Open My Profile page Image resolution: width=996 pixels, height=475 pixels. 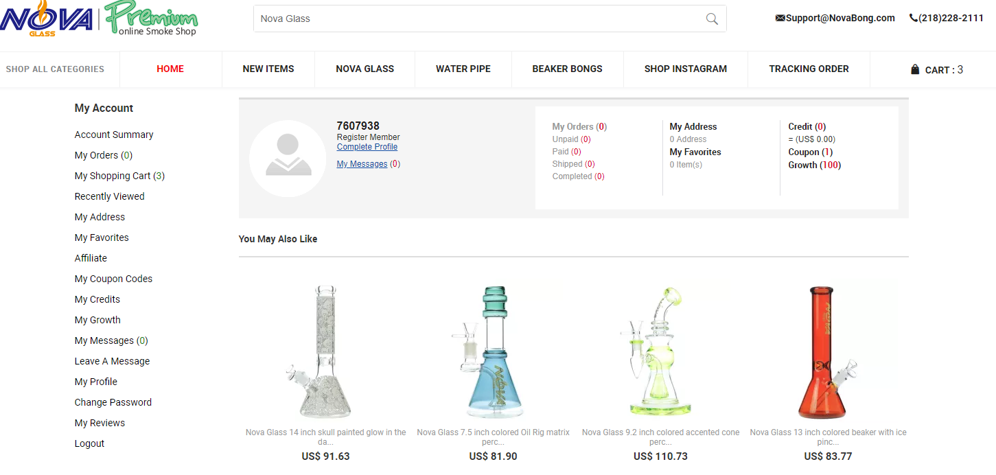click(x=96, y=382)
